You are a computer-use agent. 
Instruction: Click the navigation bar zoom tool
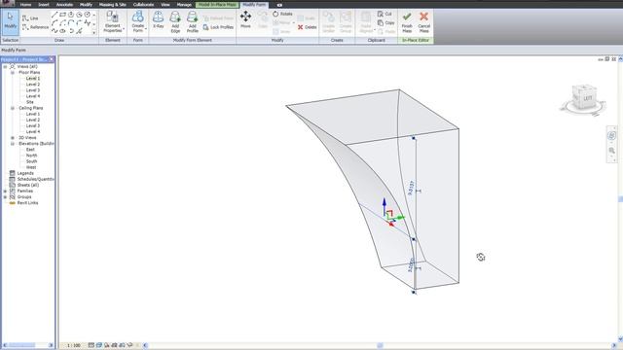tap(611, 151)
